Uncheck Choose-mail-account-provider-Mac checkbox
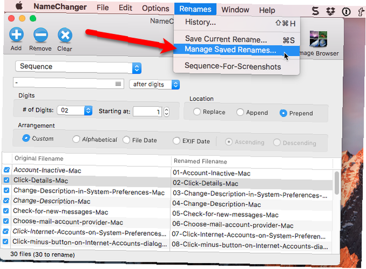 [6, 221]
